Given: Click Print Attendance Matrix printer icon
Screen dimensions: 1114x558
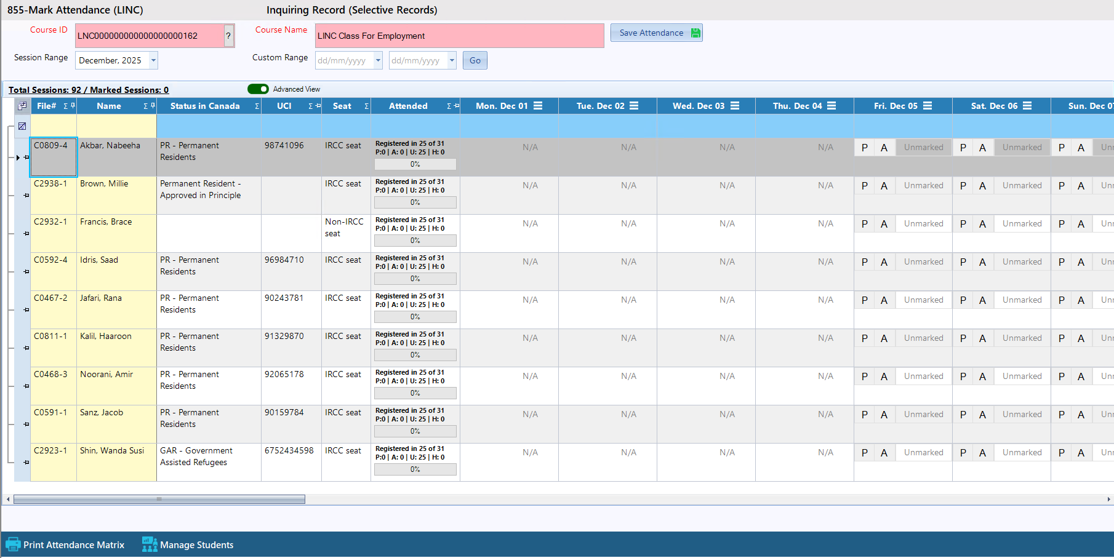Looking at the screenshot, I should pos(12,544).
